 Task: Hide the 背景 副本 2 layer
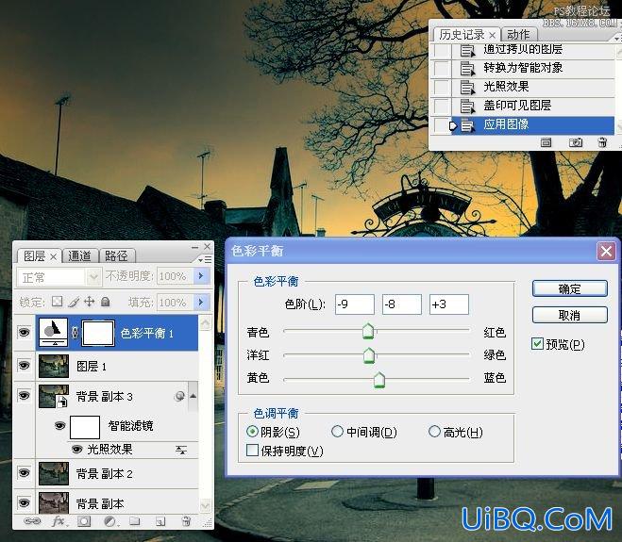pos(25,472)
